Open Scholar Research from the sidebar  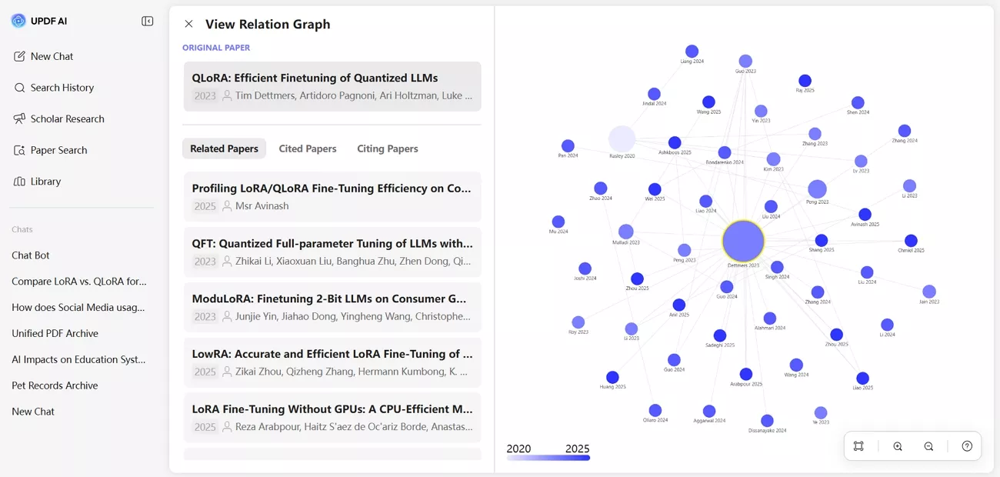click(67, 118)
